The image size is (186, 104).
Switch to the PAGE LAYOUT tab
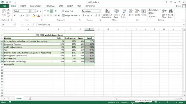[36, 6]
